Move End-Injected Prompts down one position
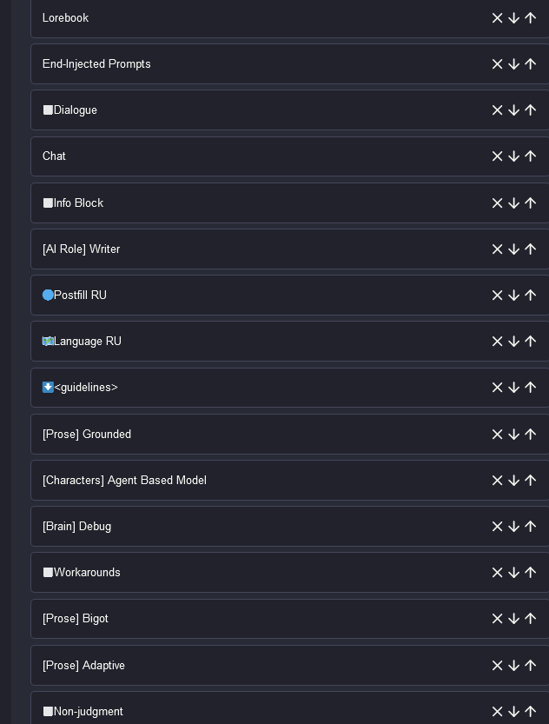 513,64
